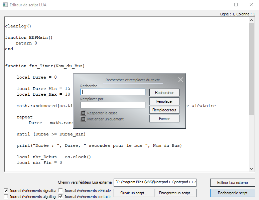Click the 'local Duree_Min = 15' line
The width and height of the screenshot is (259, 200).
[43, 89]
